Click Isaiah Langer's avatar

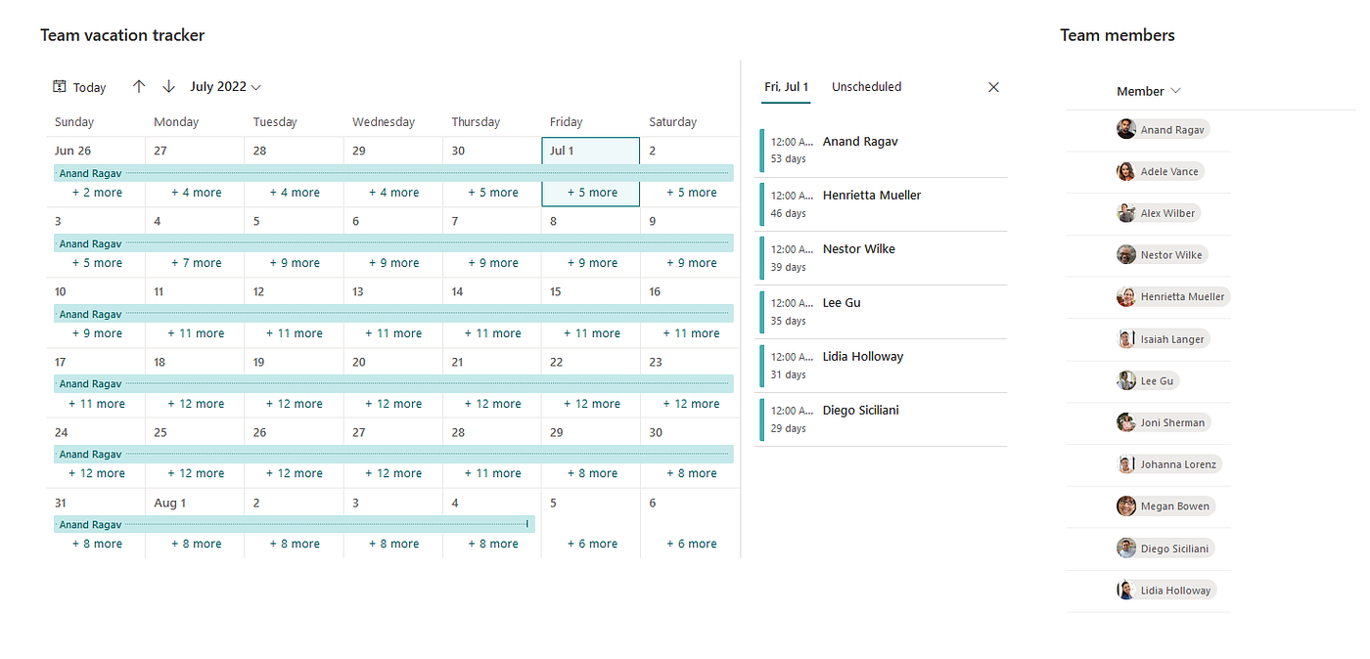1126,338
